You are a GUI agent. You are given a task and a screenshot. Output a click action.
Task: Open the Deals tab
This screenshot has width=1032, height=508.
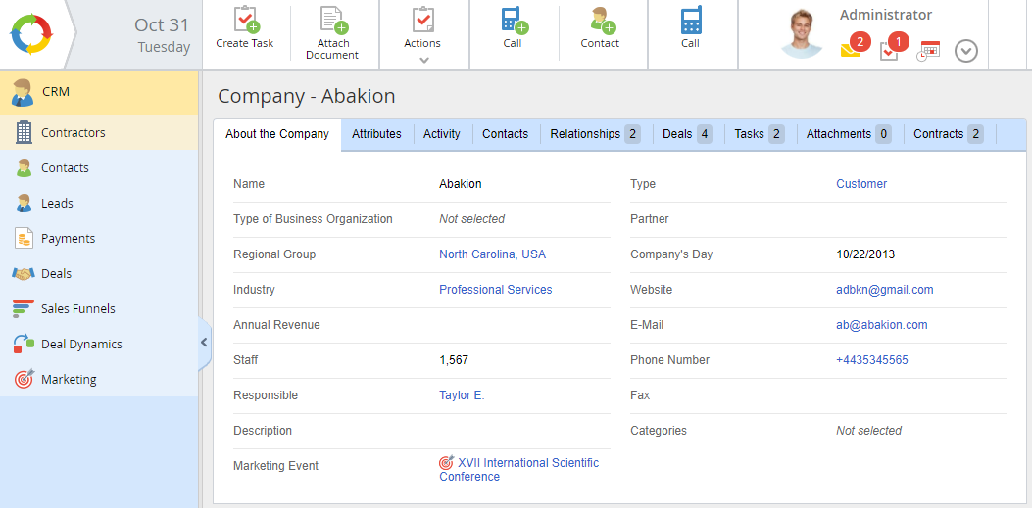pos(686,134)
